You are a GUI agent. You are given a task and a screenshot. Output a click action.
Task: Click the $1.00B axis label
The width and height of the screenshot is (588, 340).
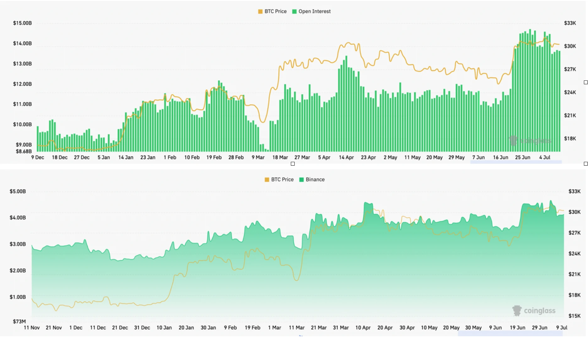pyautogui.click(x=18, y=297)
